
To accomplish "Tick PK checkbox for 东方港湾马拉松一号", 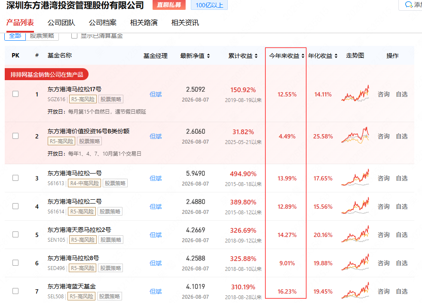I will 15,178.
